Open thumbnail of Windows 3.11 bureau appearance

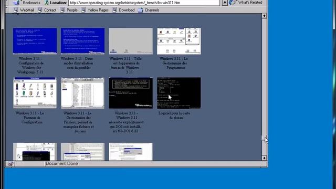click(131, 41)
